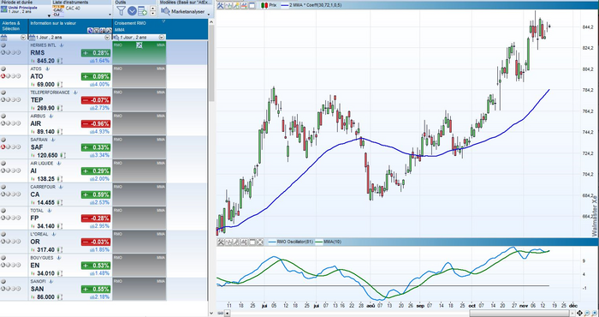
Task: Click the second icon in RMO indicator toolbar
Action: tap(228, 242)
